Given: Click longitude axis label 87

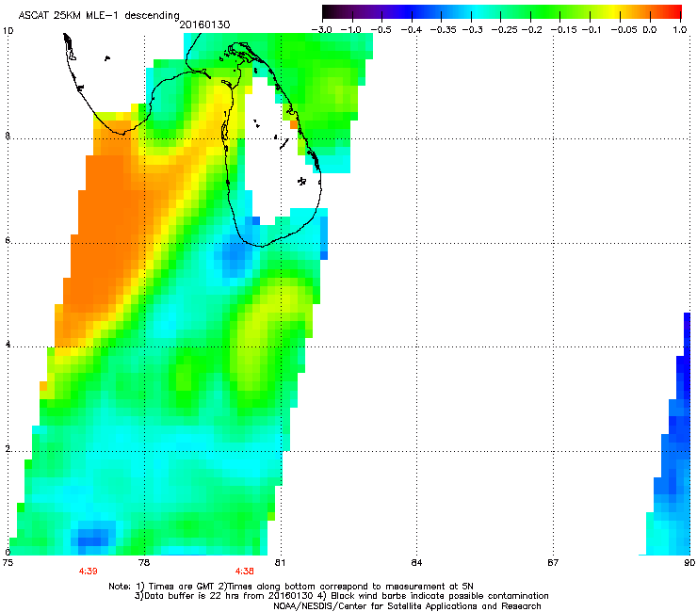Looking at the screenshot, I should pos(553,563).
